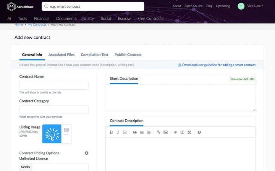
Task: Switch to the Associated Files tab
Action: [x=61, y=55]
